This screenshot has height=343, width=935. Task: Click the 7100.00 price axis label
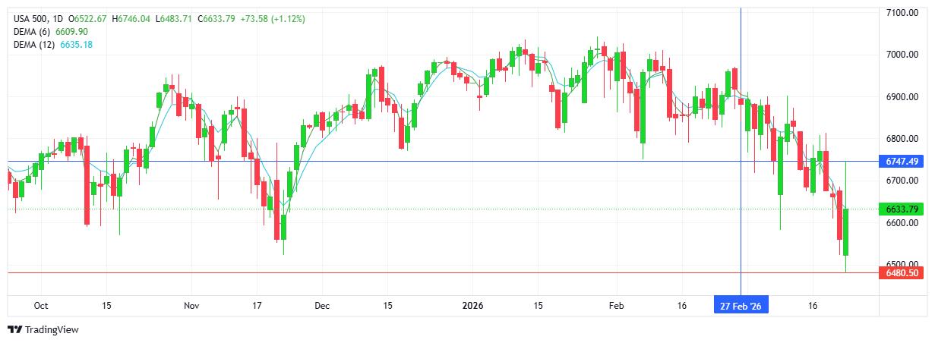(x=904, y=13)
